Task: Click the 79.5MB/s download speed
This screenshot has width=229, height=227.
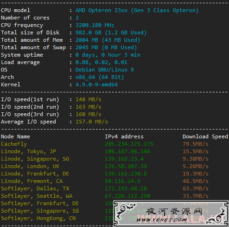Action: 196,144
